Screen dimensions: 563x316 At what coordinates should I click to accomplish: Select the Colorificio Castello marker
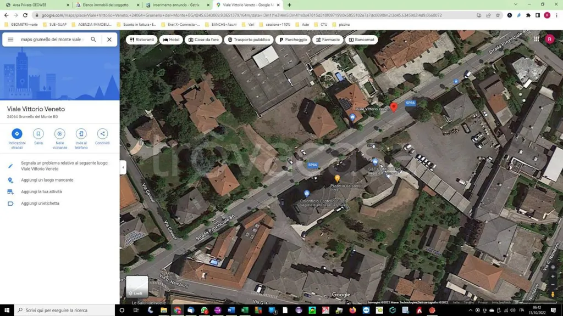pyautogui.click(x=307, y=194)
